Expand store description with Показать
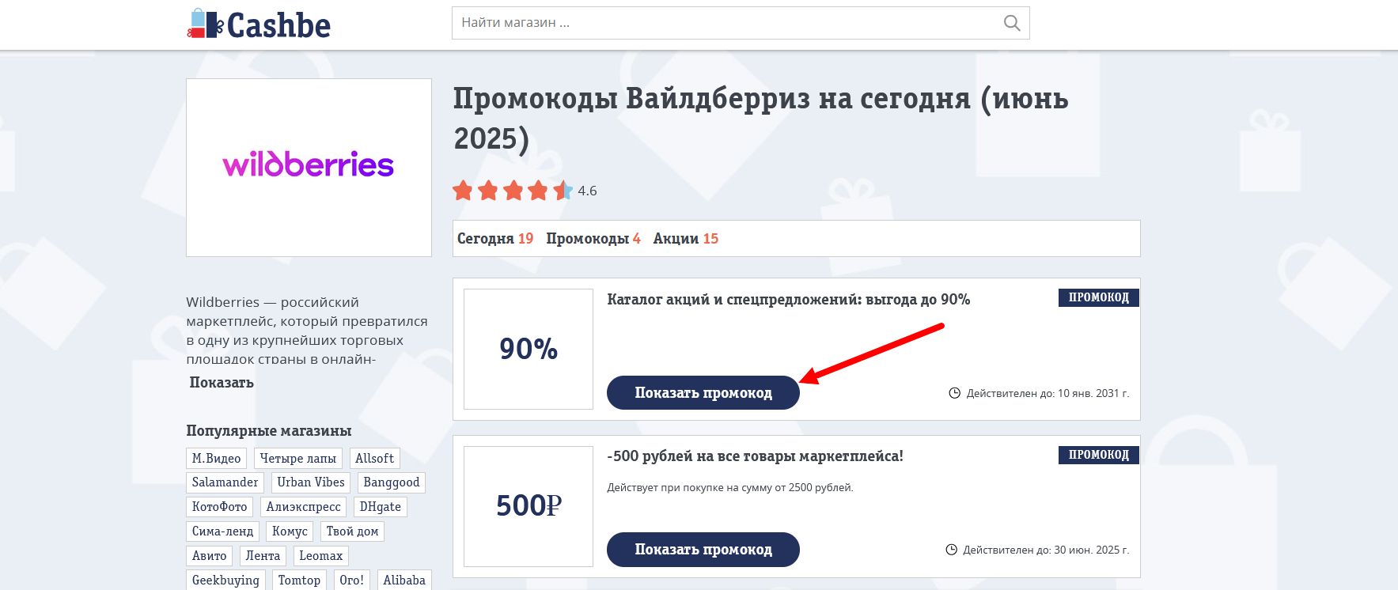The height and width of the screenshot is (590, 1398). (x=222, y=383)
